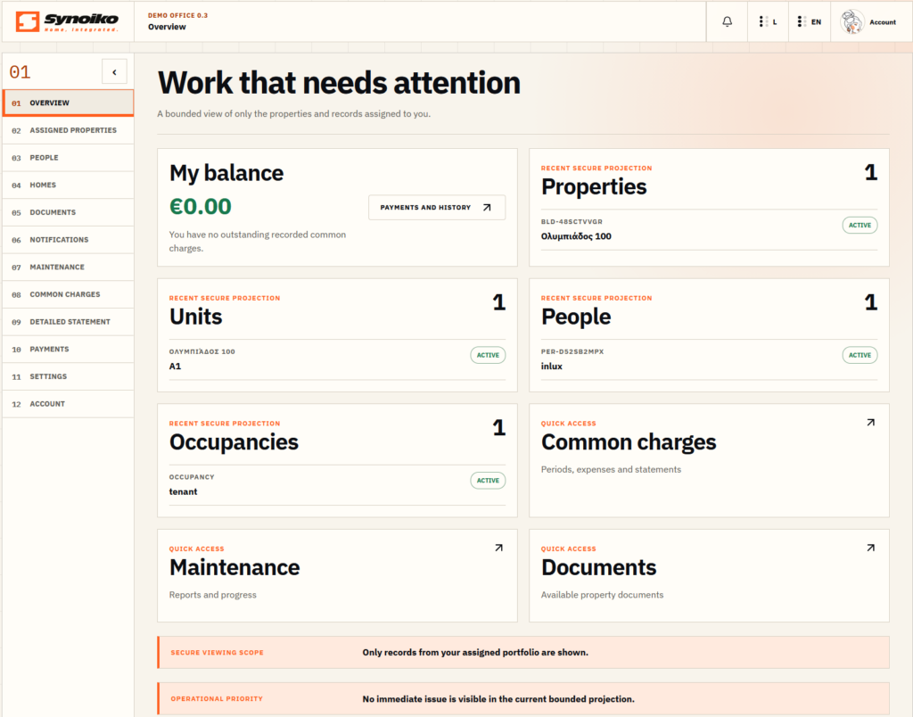
Task: Click the Demo Office 0.3 header label
Action: 177,16
